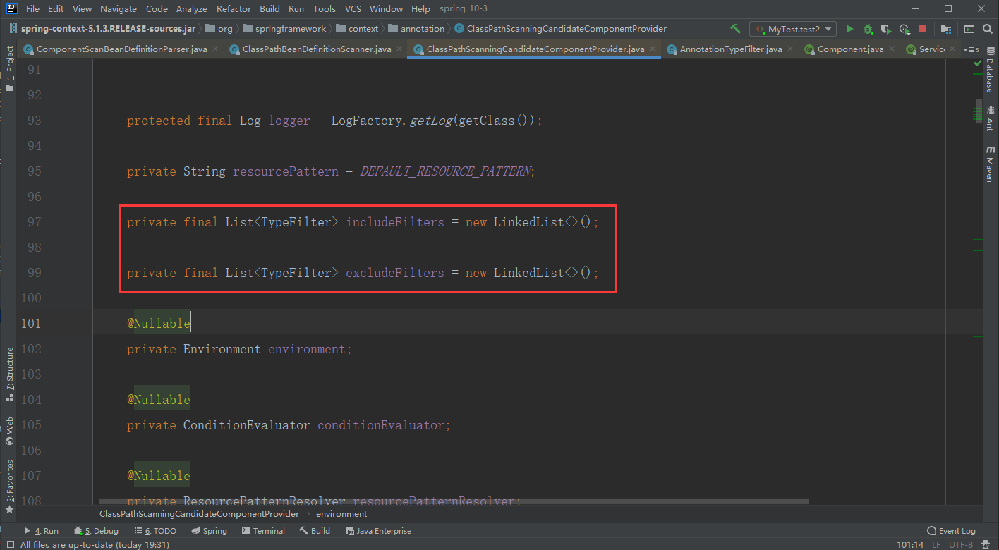Toggle the Web side panel
Image resolution: width=999 pixels, height=550 pixels.
(x=10, y=431)
